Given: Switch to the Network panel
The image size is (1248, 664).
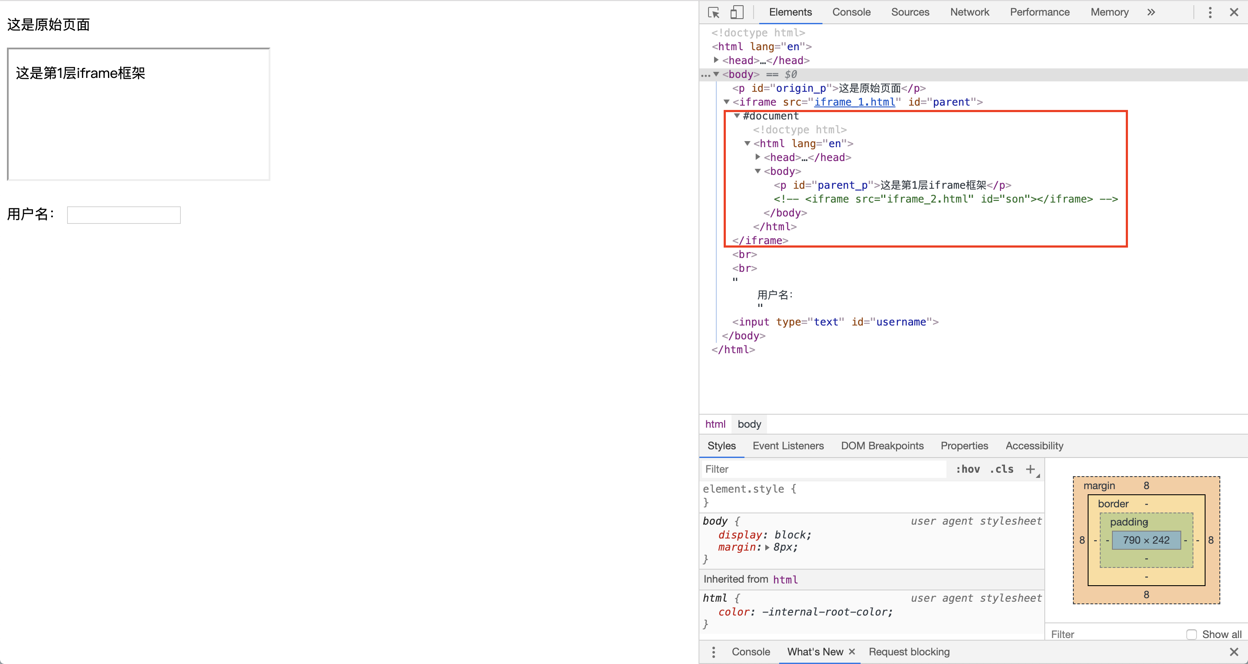Looking at the screenshot, I should pyautogui.click(x=969, y=12).
